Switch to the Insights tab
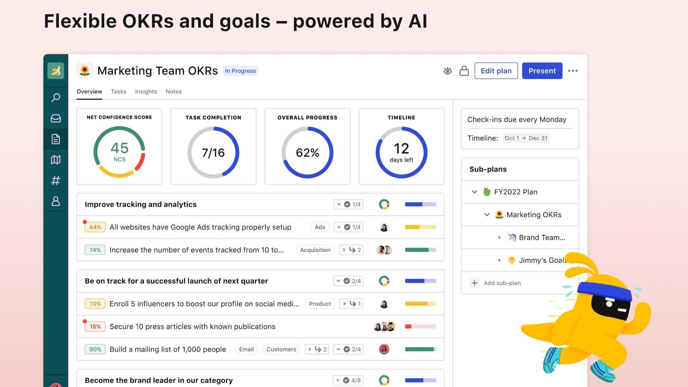Image resolution: width=688 pixels, height=387 pixels. [146, 91]
